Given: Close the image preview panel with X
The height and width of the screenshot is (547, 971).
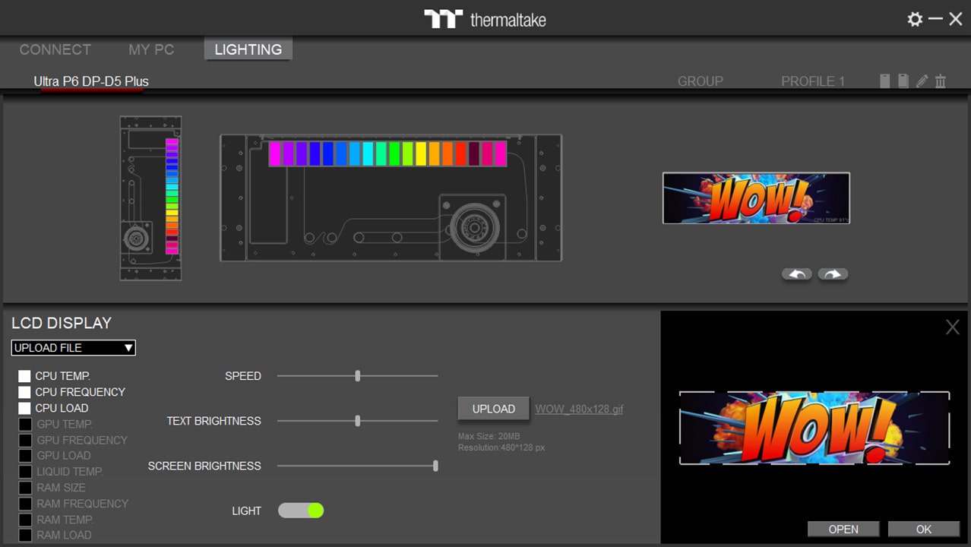Looking at the screenshot, I should (952, 327).
